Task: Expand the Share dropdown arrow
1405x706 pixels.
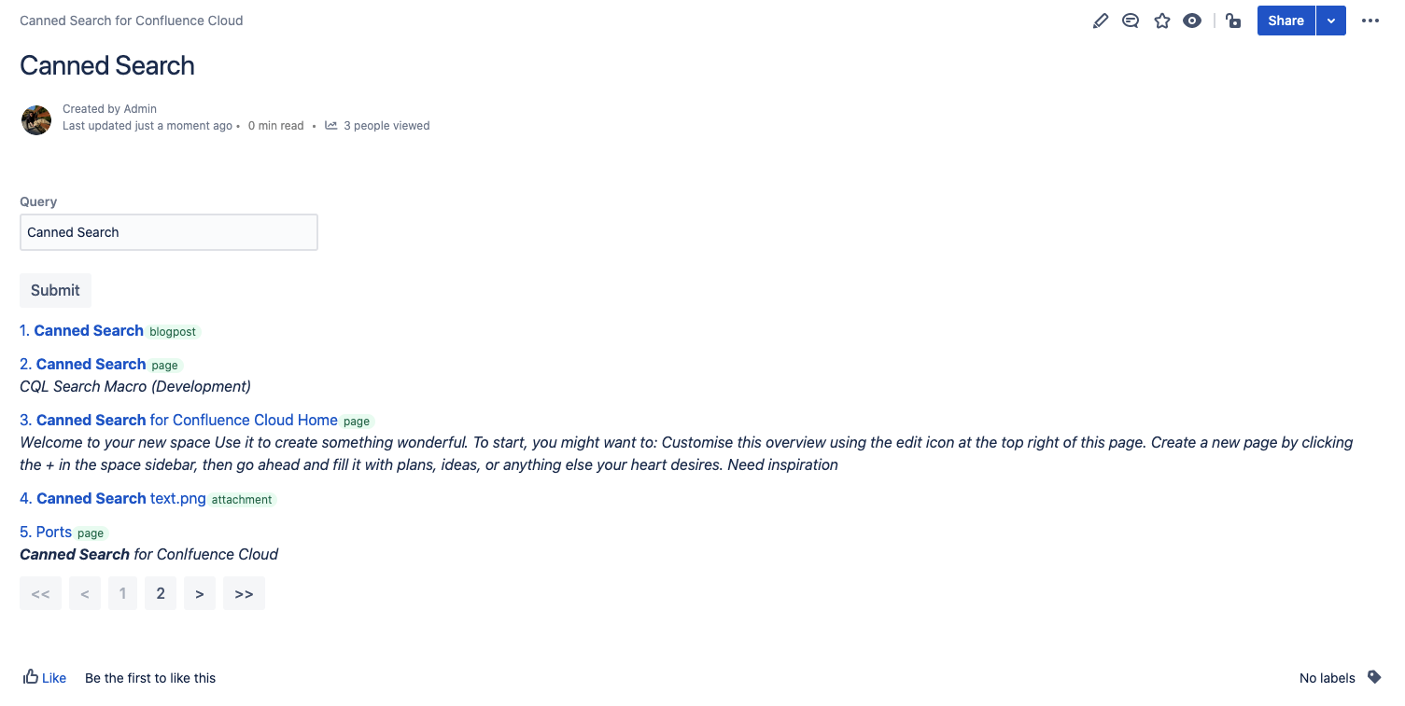Action: click(1331, 21)
